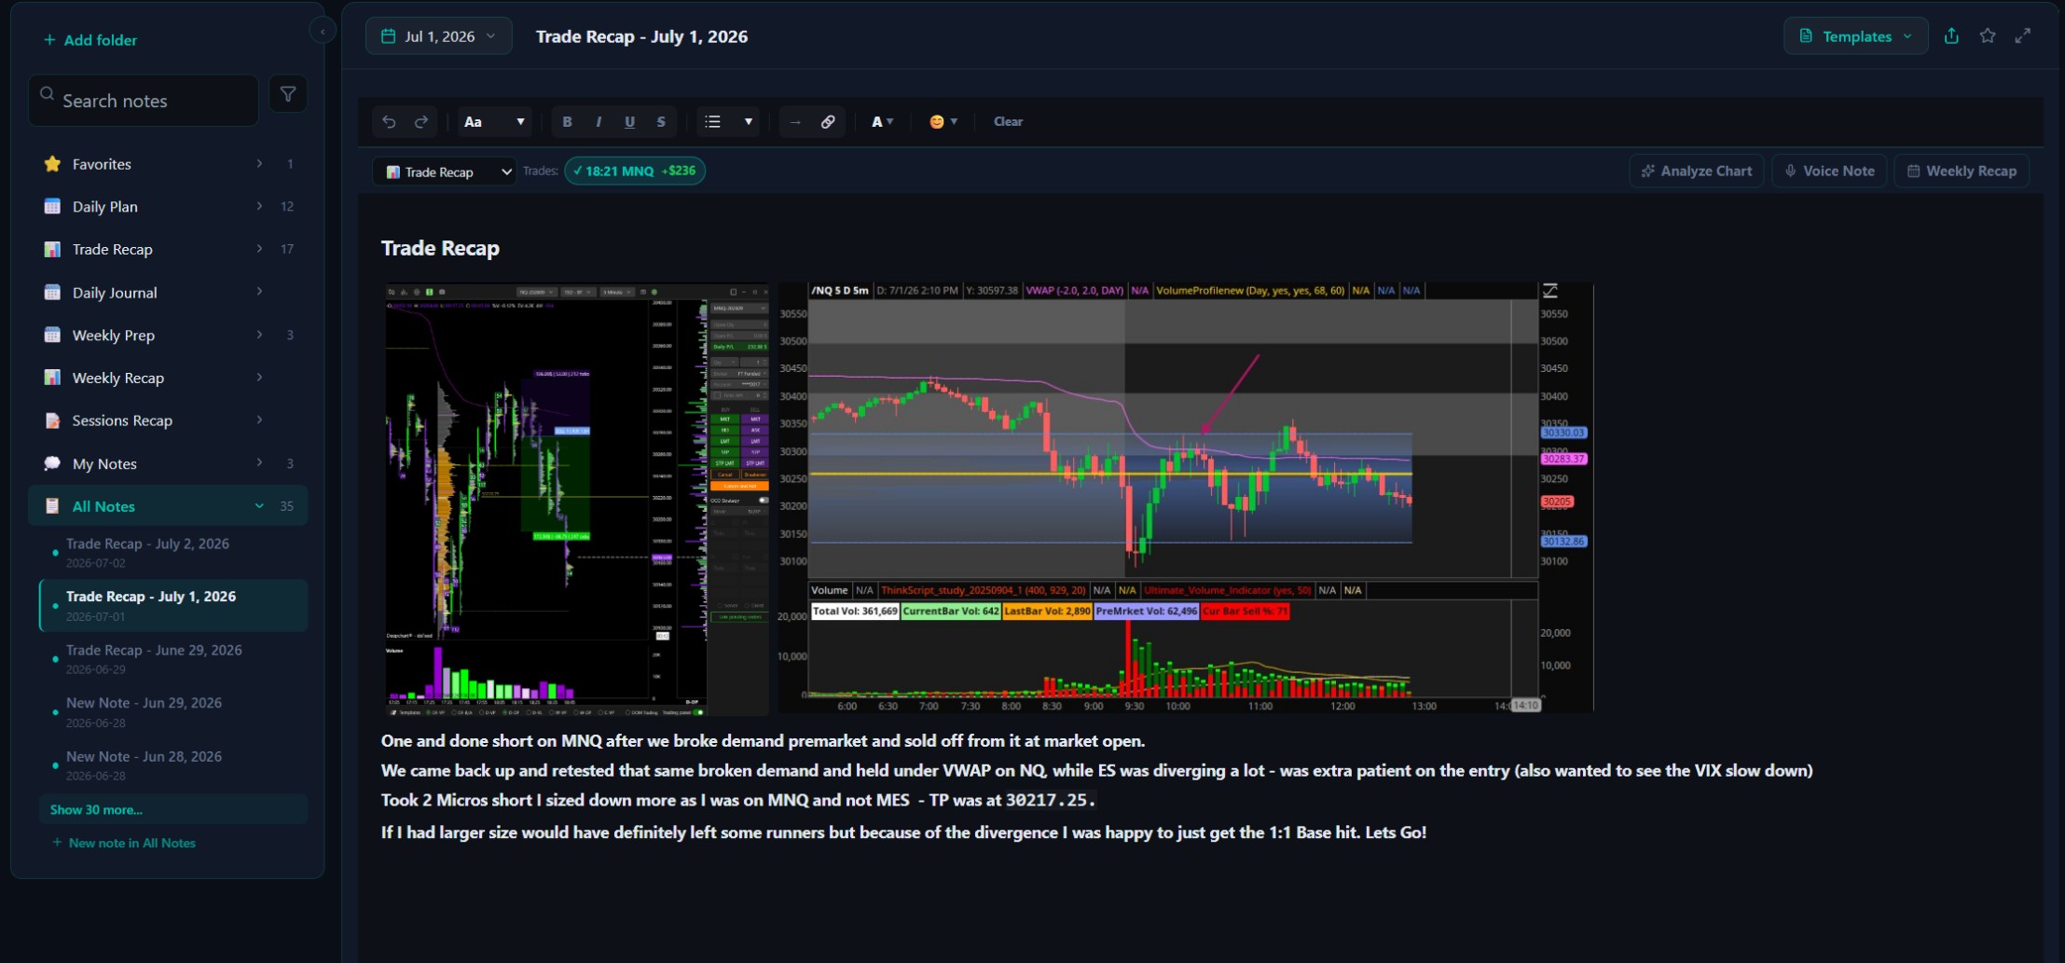Collapse the sidebar panel

323,32
